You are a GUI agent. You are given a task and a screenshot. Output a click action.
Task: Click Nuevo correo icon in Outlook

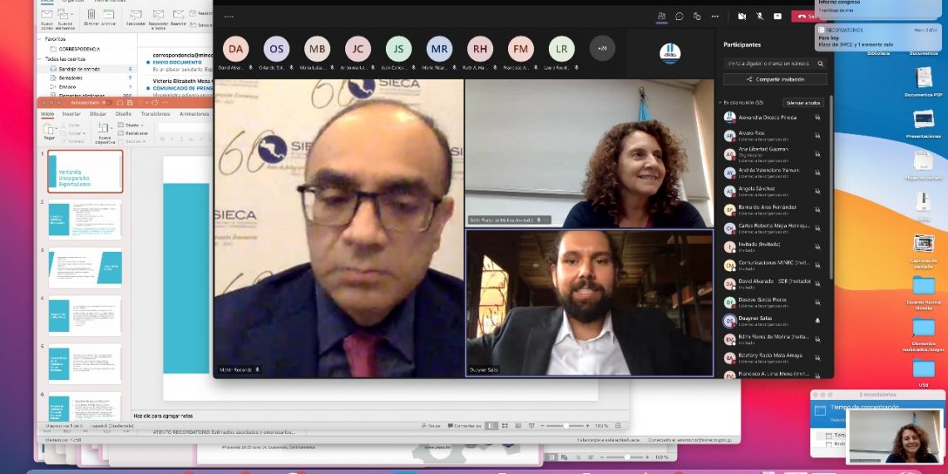click(47, 17)
